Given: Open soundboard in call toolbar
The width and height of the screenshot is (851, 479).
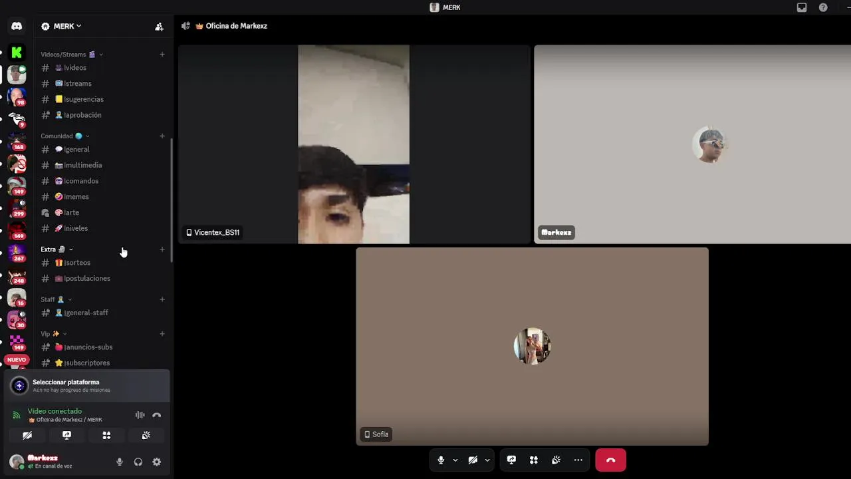Looking at the screenshot, I should 556,460.
